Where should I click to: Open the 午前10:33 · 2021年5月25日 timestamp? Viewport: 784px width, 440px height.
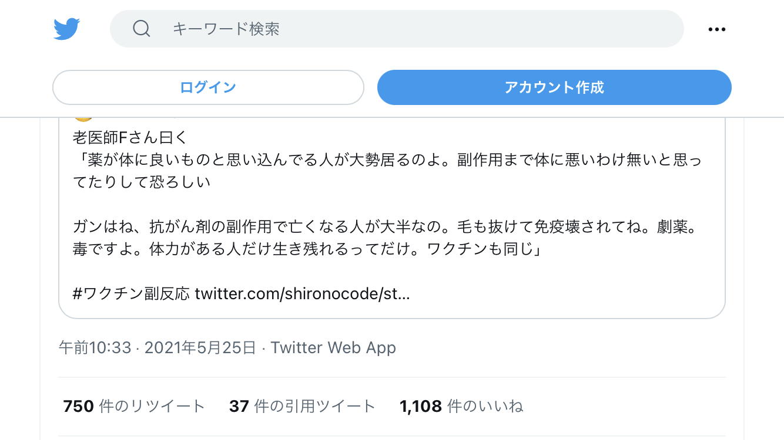(x=158, y=347)
